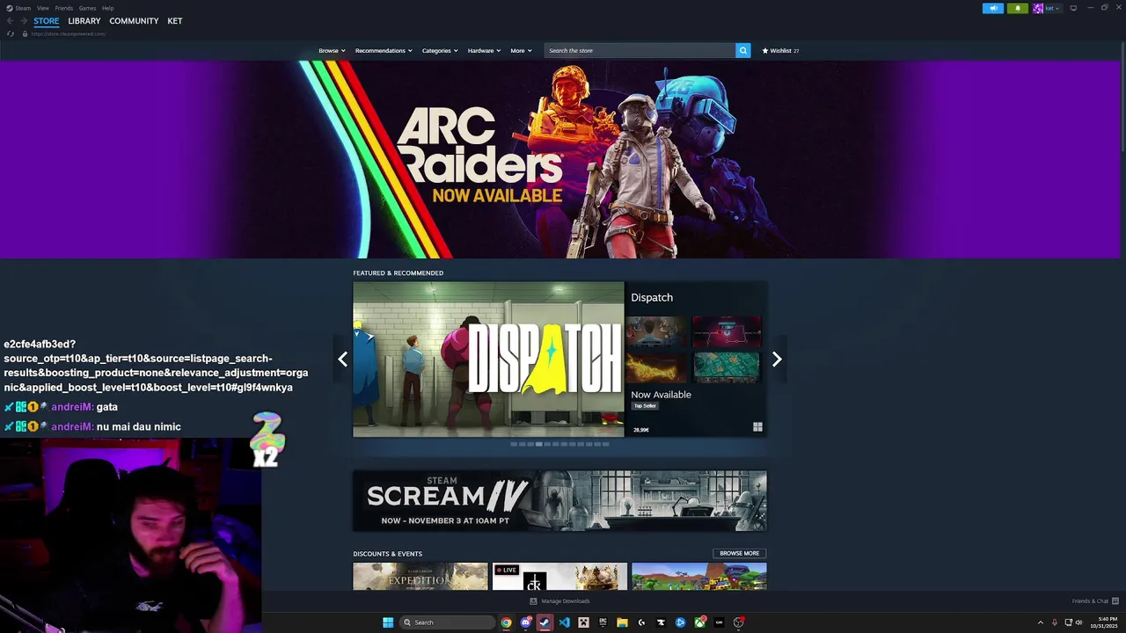
Task: Expand the More dropdown
Action: point(521,50)
